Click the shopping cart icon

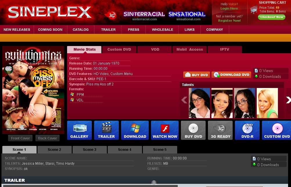[x=254, y=10]
